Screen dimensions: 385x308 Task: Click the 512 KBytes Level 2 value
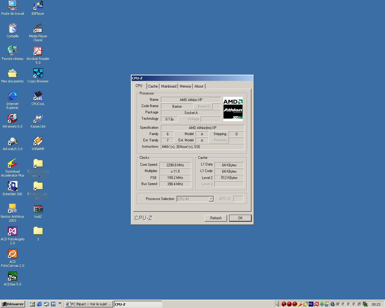point(229,178)
